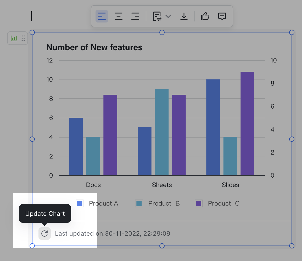Click the green bar chart block icon
Image resolution: width=302 pixels, height=261 pixels.
[x=14, y=38]
